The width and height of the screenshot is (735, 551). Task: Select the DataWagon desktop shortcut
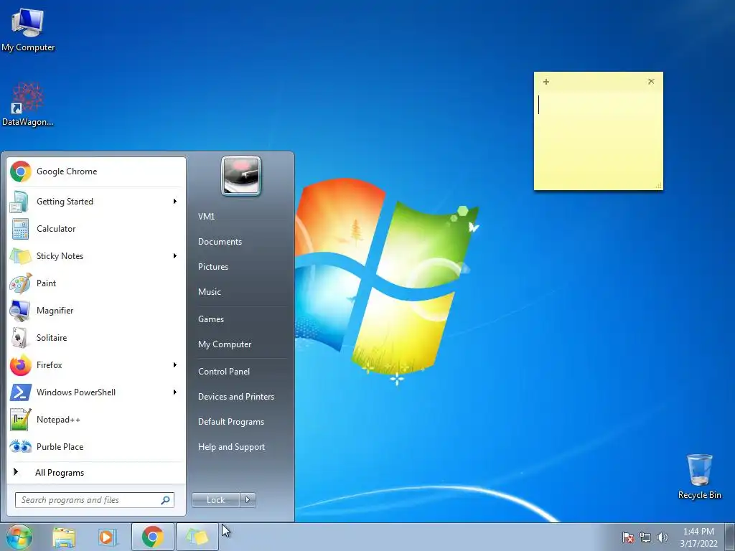(x=28, y=104)
